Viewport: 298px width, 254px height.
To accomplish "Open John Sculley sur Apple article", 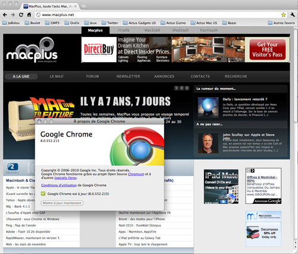I will [249, 137].
